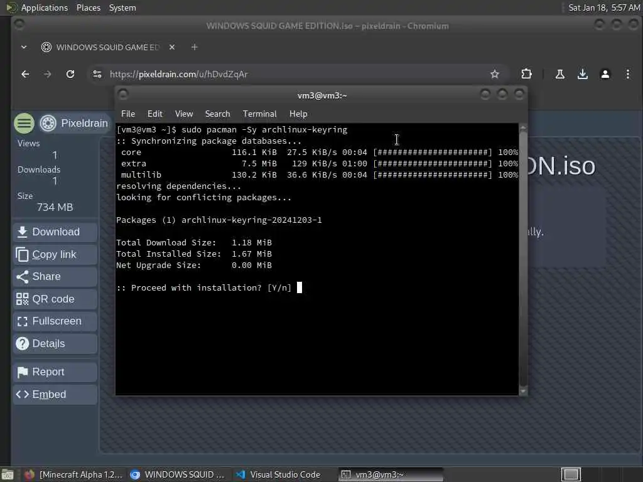Report this file
This screenshot has height=482, width=643.
point(55,372)
